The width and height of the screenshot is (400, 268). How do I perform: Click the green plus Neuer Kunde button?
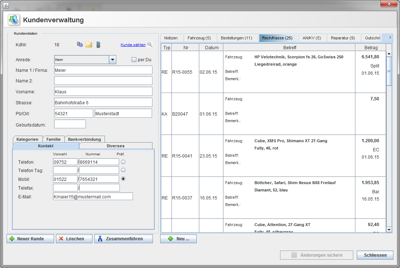(30, 239)
